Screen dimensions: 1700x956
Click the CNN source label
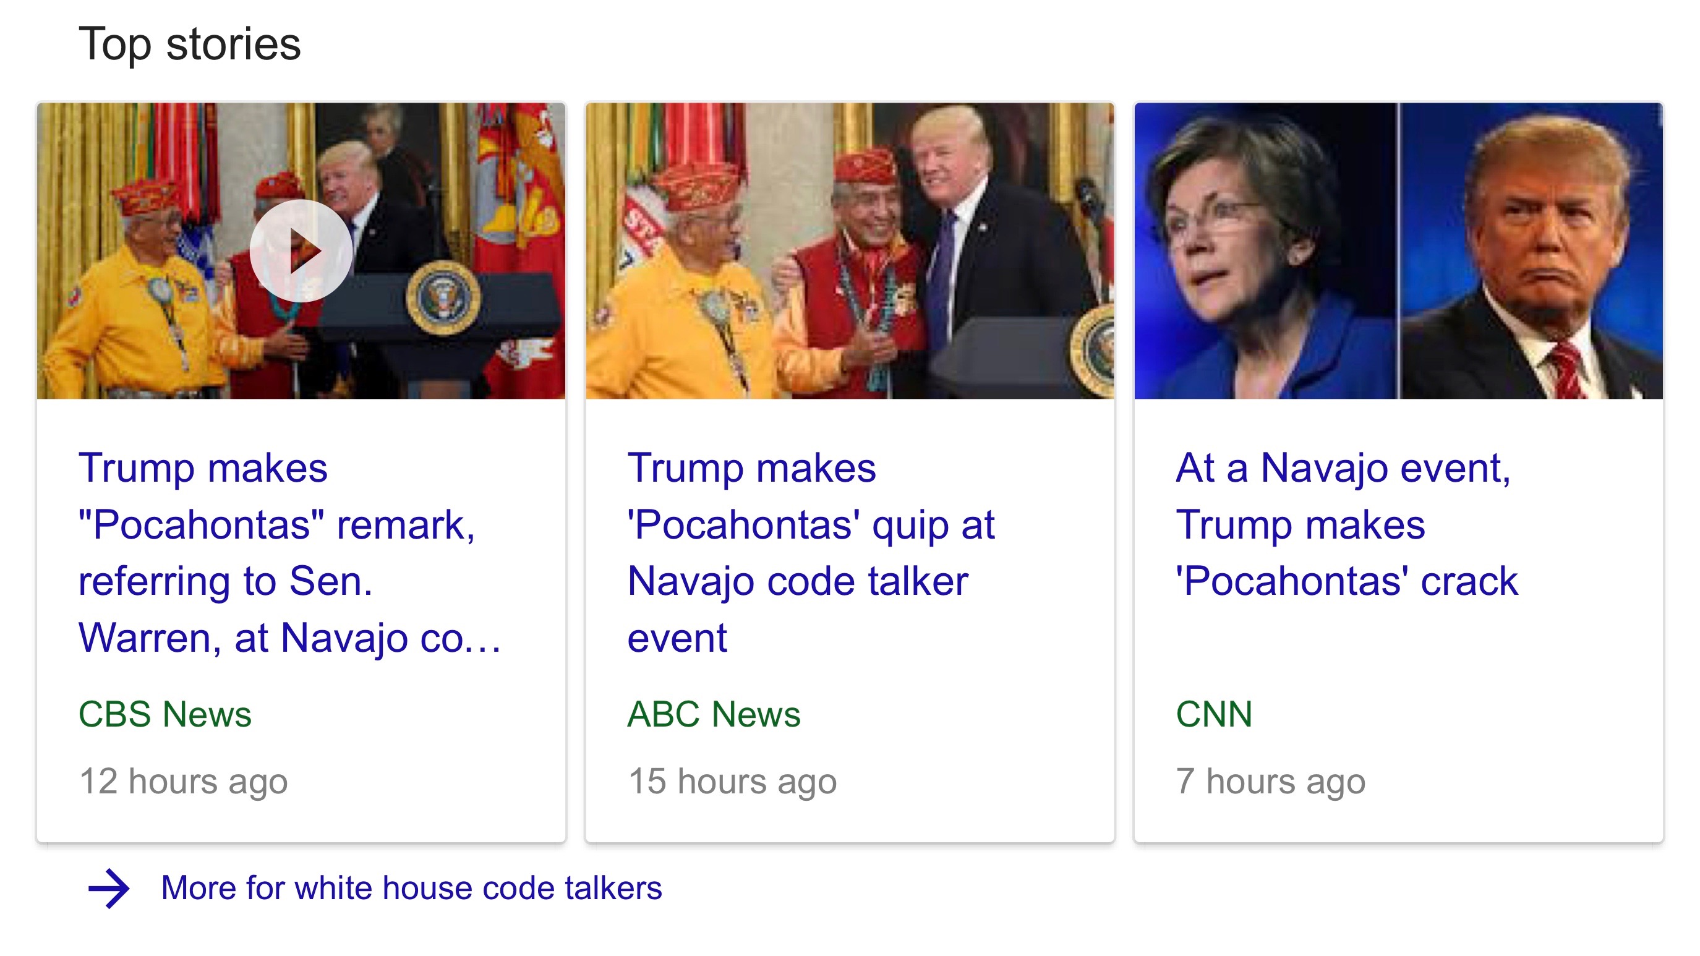[x=1214, y=714]
